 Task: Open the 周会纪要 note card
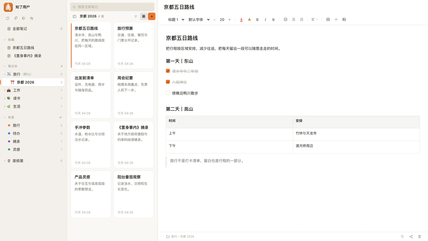coord(133,95)
